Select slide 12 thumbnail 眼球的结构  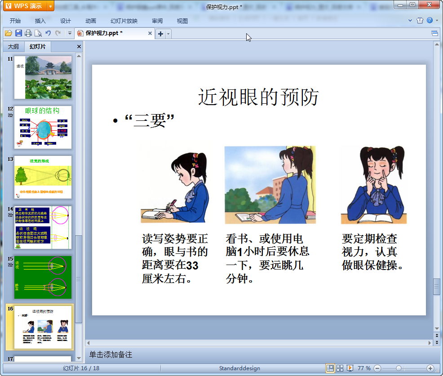pyautogui.click(x=43, y=127)
